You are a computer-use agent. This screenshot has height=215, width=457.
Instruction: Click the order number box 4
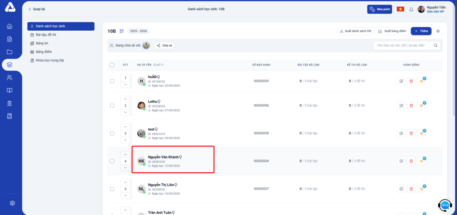[125, 161]
